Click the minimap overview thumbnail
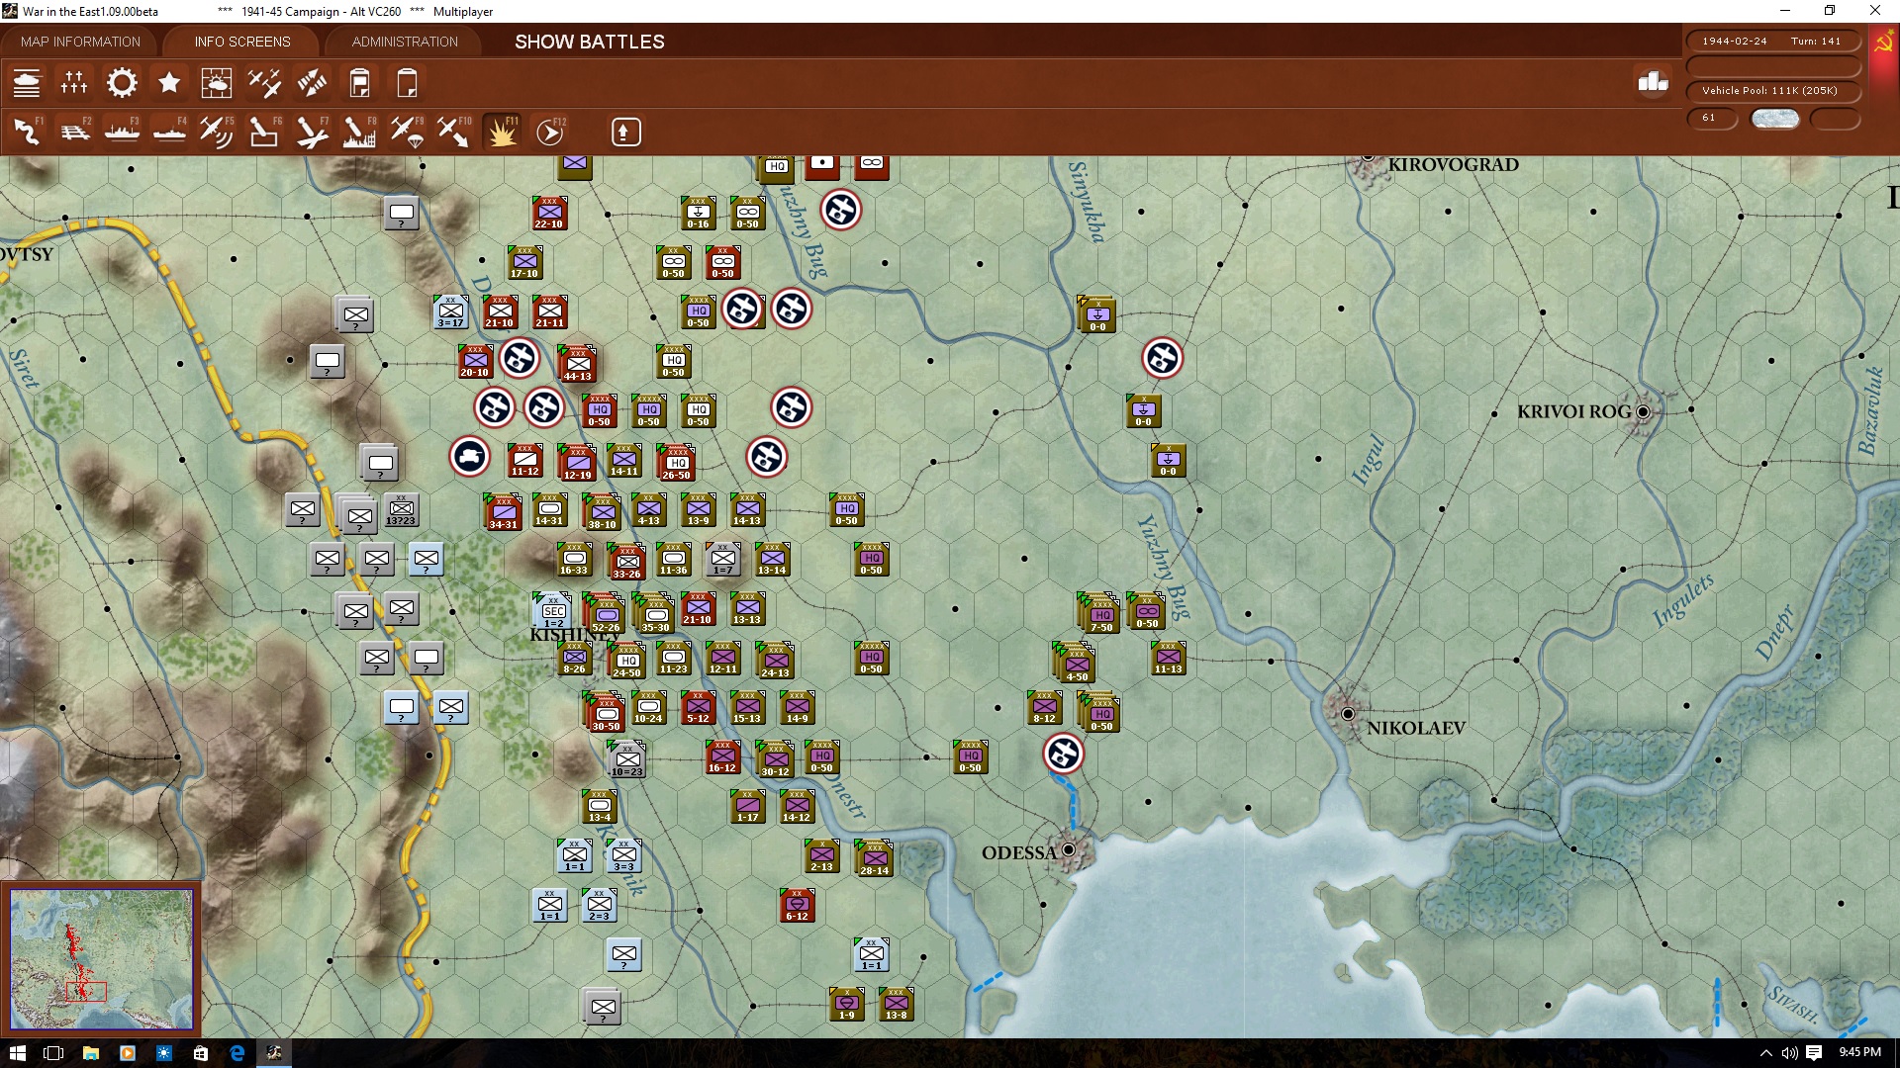 101,959
